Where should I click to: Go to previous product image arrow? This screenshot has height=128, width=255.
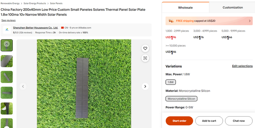point(23,86)
